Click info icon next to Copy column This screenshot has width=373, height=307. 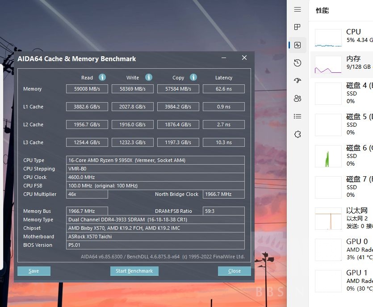pos(193,77)
